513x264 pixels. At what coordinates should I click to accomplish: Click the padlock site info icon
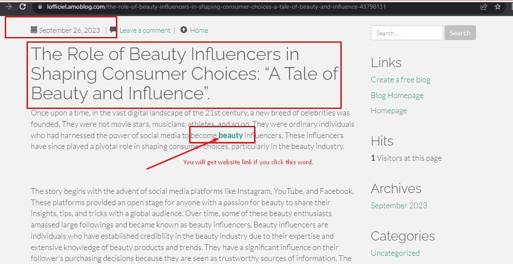click(x=40, y=7)
